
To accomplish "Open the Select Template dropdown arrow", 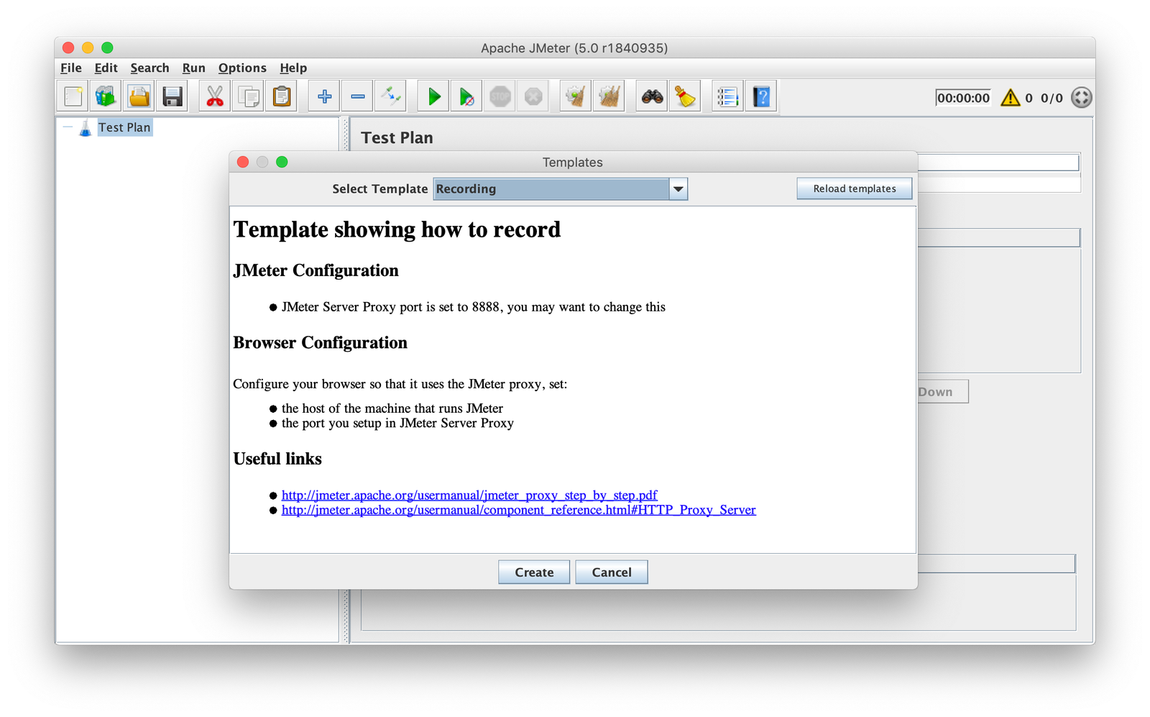I will click(x=678, y=189).
